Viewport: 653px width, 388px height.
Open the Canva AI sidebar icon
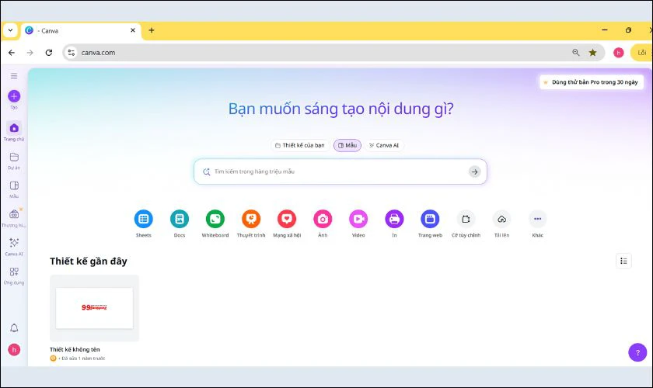click(x=14, y=243)
